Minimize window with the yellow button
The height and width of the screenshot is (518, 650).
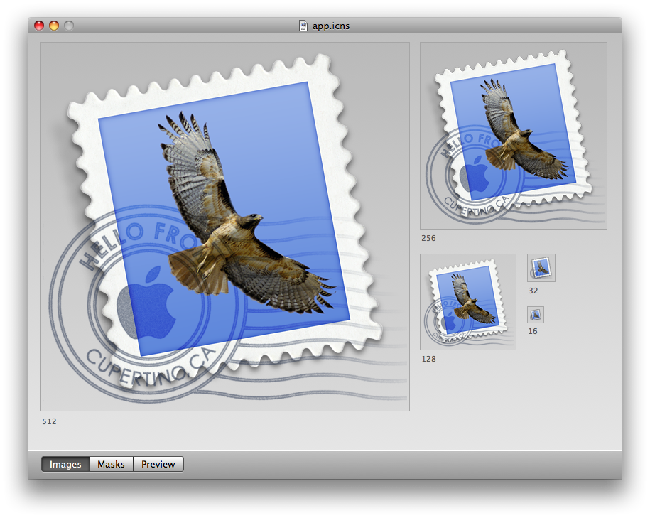point(54,26)
